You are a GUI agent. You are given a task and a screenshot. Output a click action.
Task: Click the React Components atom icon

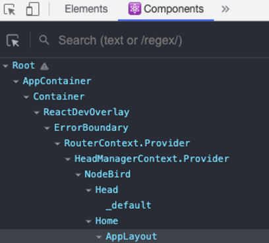click(134, 9)
